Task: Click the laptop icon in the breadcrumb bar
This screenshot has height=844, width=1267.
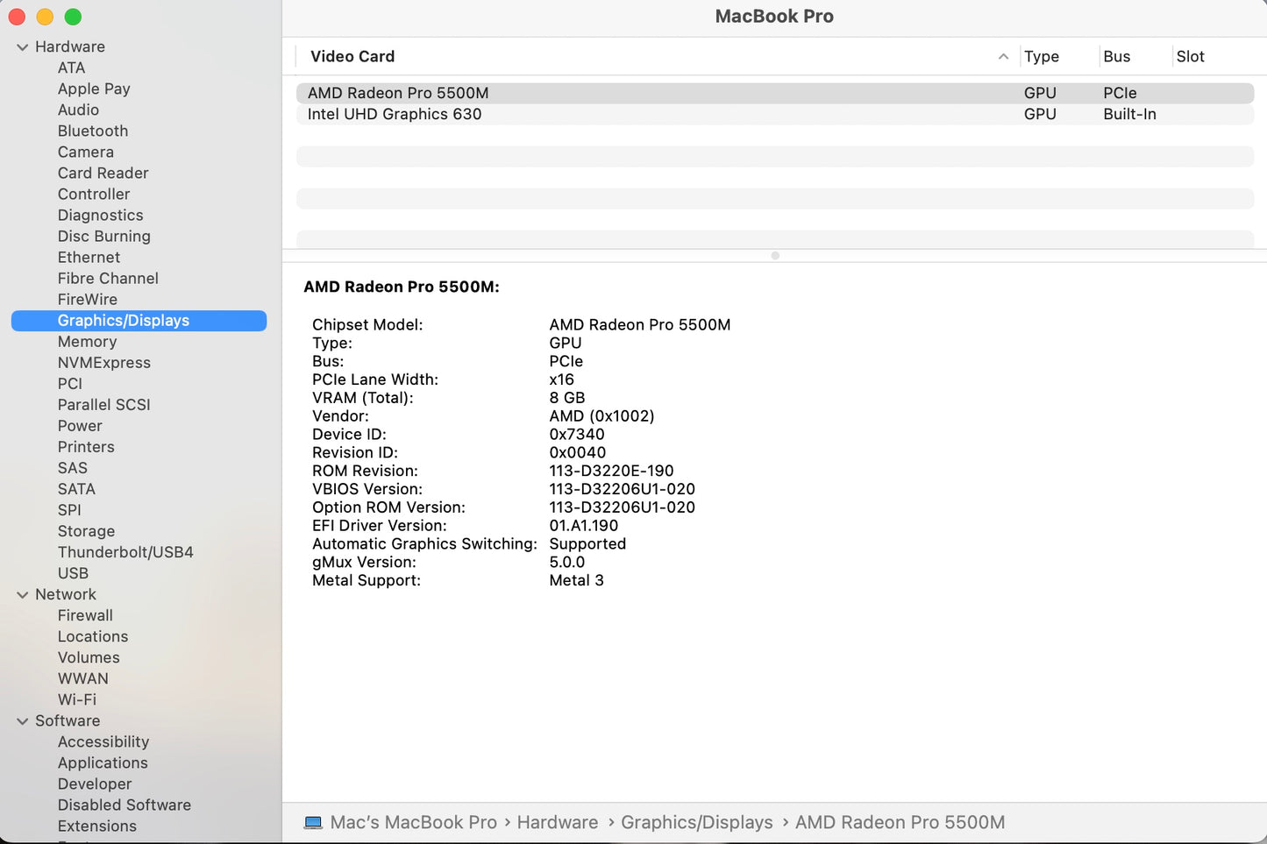Action: tap(313, 822)
